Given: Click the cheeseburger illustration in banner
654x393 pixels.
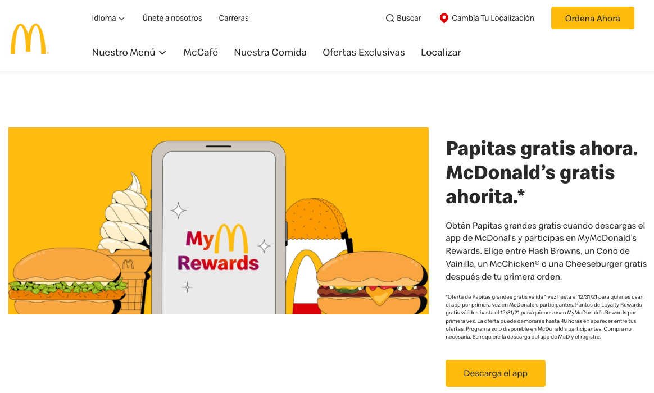Looking at the screenshot, I should 372,284.
